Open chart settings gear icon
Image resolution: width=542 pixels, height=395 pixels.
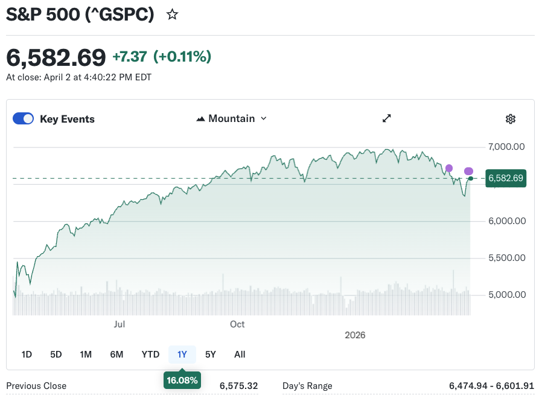click(511, 119)
